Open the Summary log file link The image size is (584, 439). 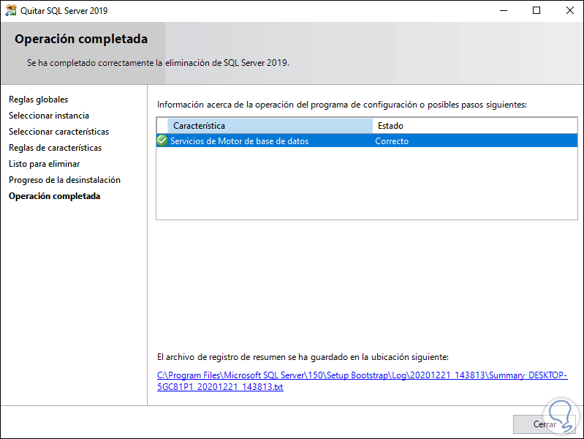pyautogui.click(x=362, y=380)
